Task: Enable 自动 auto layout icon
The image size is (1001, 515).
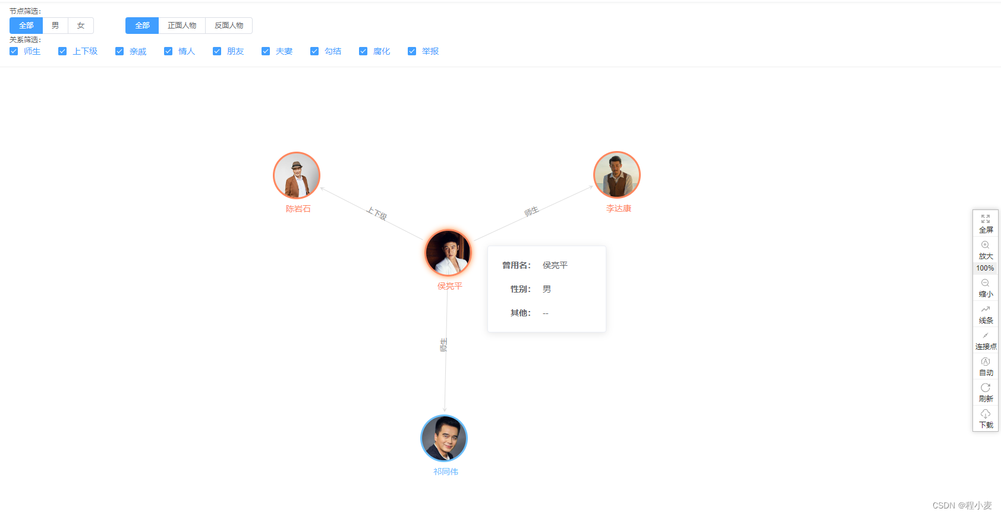Action: click(x=985, y=366)
